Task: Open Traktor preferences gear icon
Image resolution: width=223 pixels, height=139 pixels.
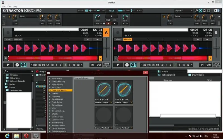Action: [x=200, y=11]
